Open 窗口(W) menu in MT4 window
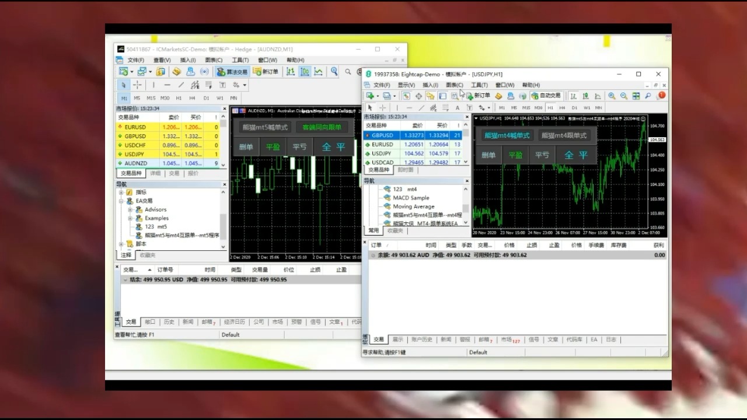 click(505, 85)
